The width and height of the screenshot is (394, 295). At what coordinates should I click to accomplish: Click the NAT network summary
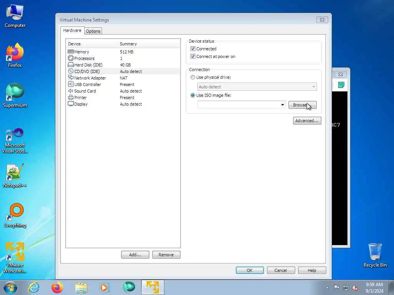point(124,78)
